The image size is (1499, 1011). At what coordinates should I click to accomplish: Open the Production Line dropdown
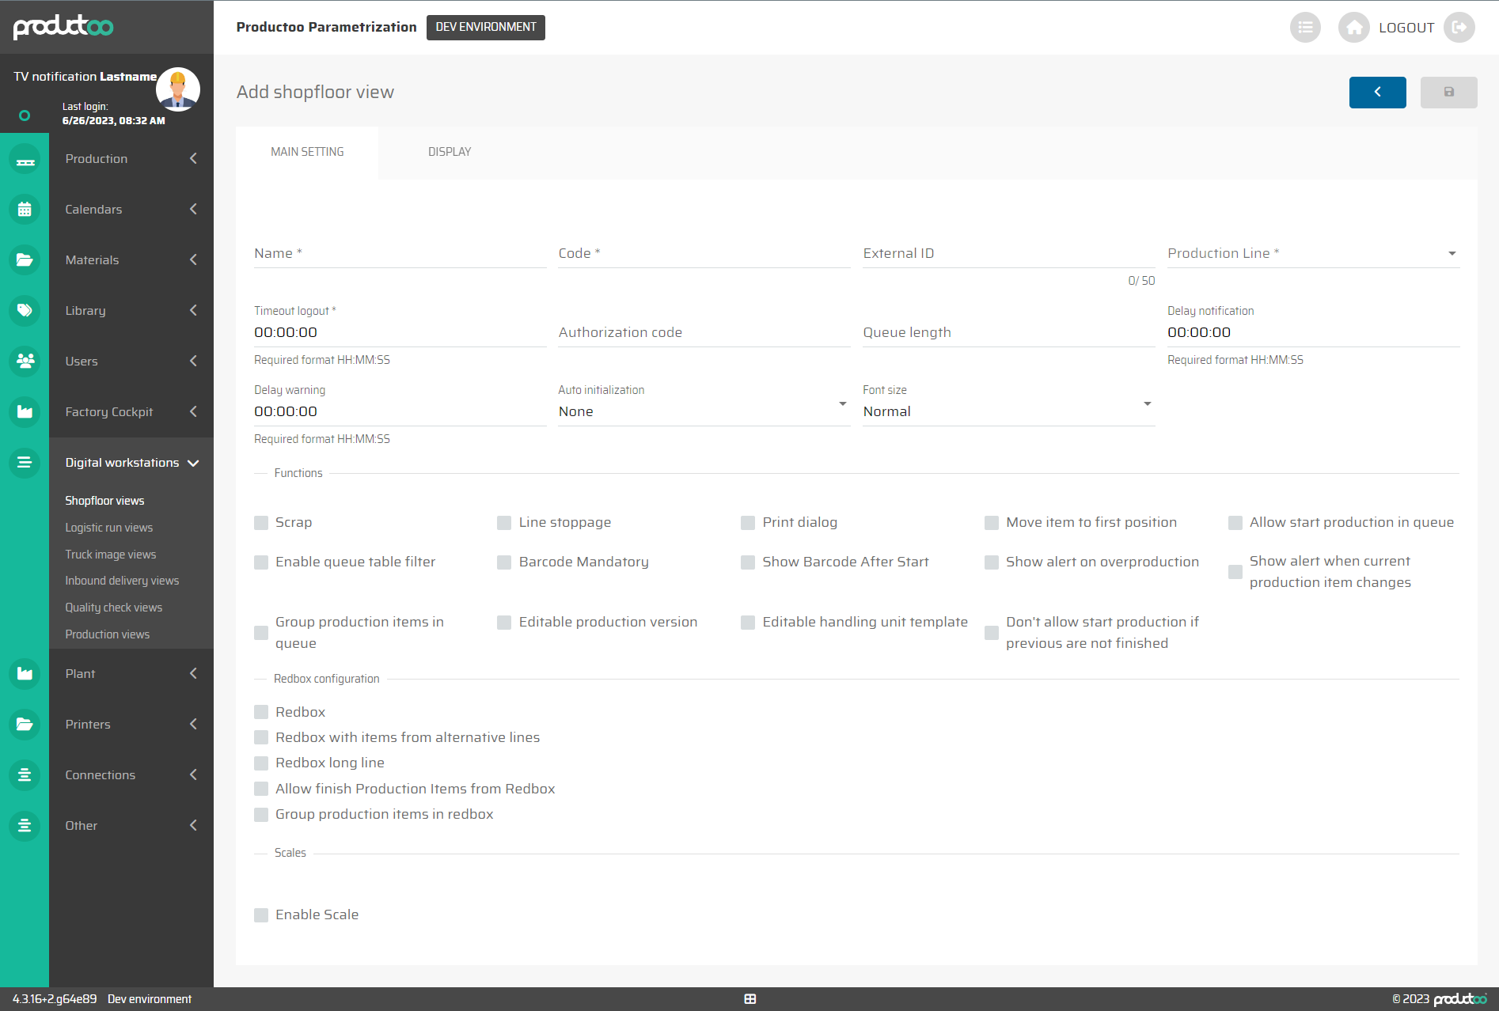[x=1313, y=254]
